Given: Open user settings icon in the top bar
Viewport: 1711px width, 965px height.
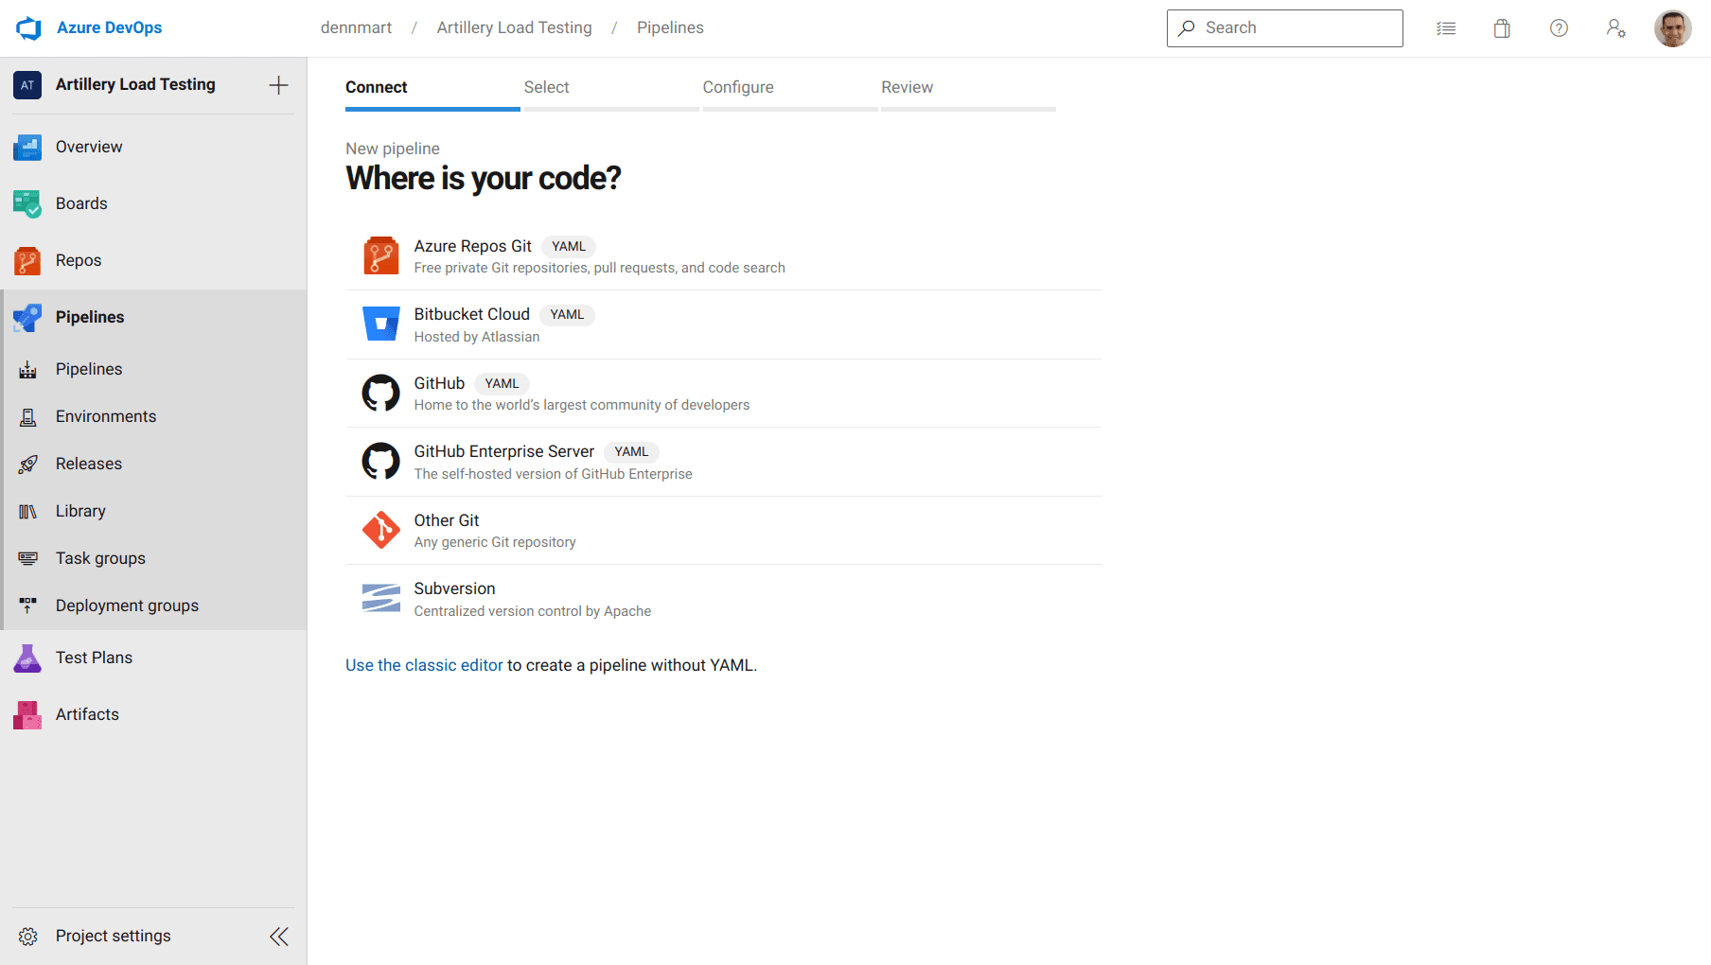Looking at the screenshot, I should click(1616, 28).
